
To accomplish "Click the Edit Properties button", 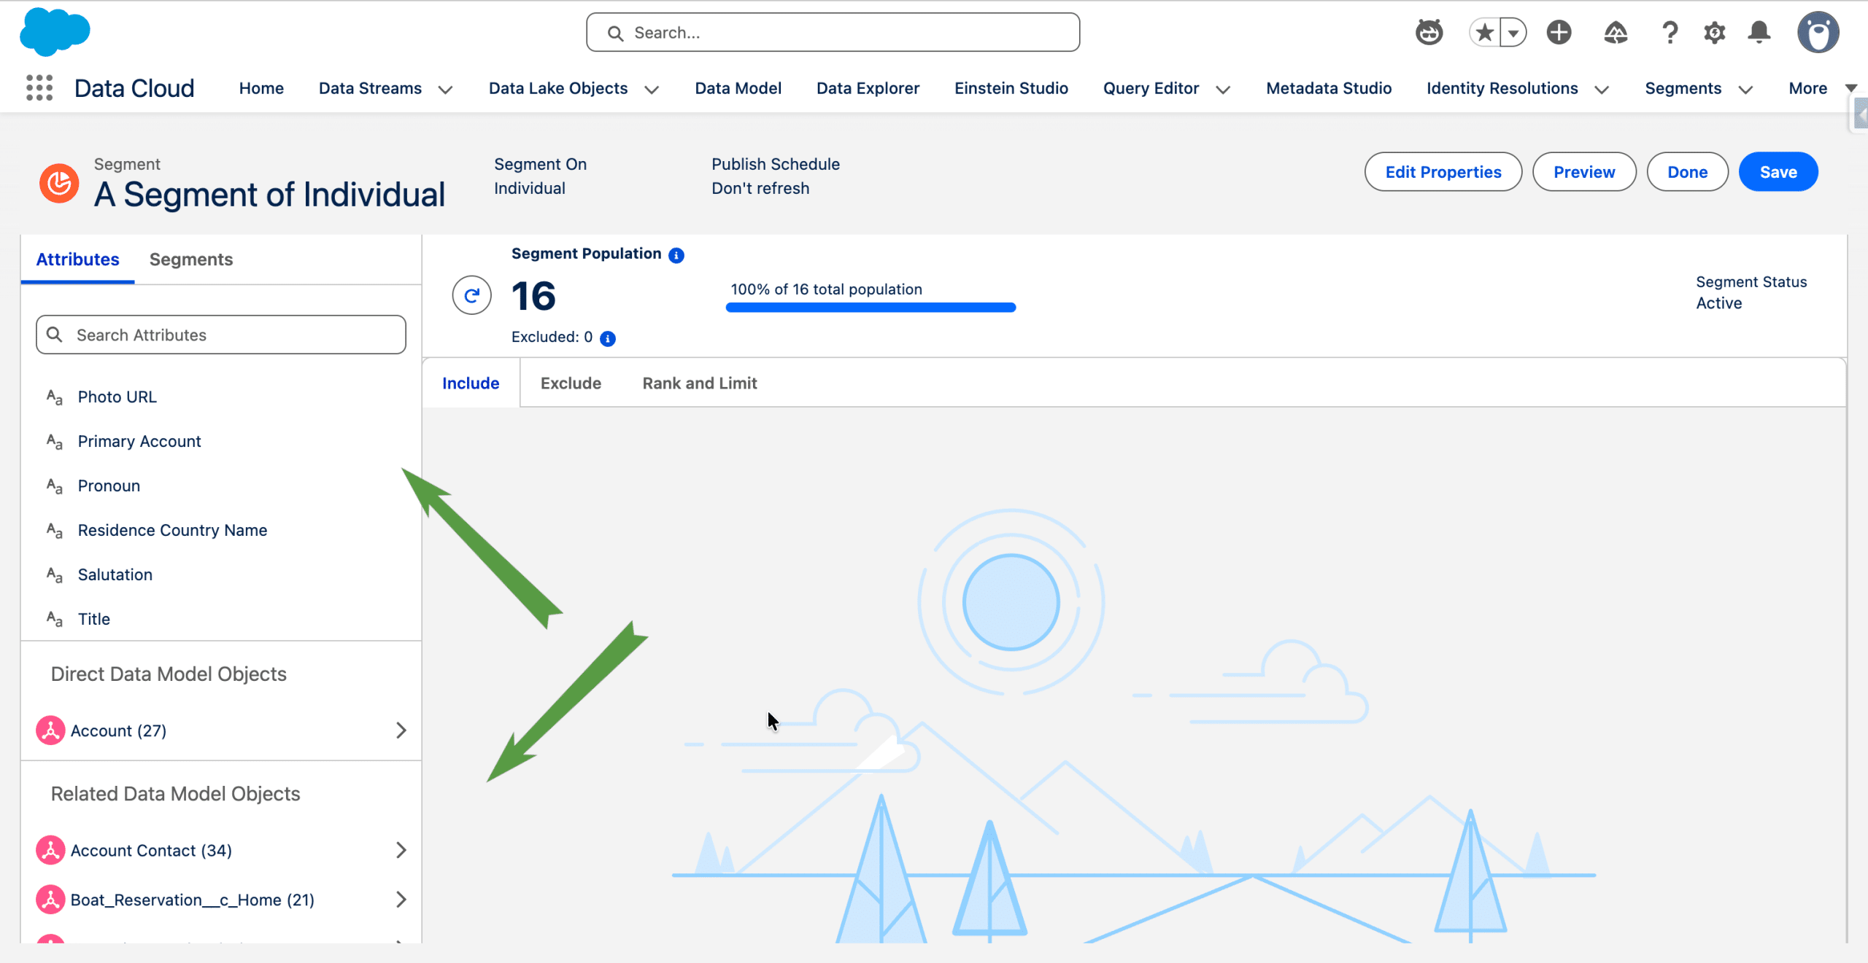I will tap(1443, 172).
